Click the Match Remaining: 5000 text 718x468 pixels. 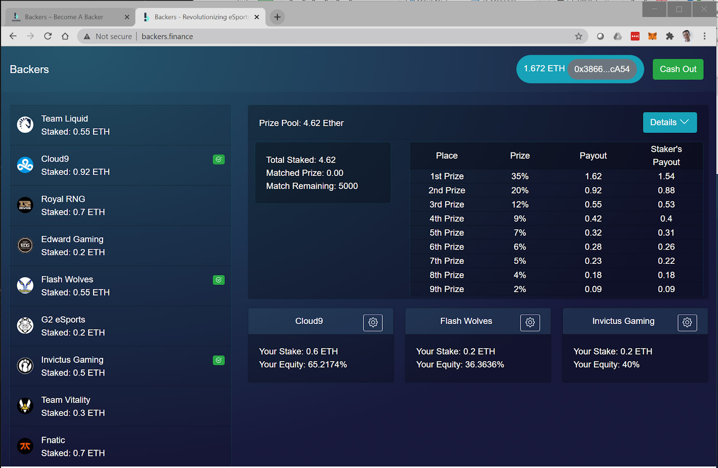coord(312,186)
